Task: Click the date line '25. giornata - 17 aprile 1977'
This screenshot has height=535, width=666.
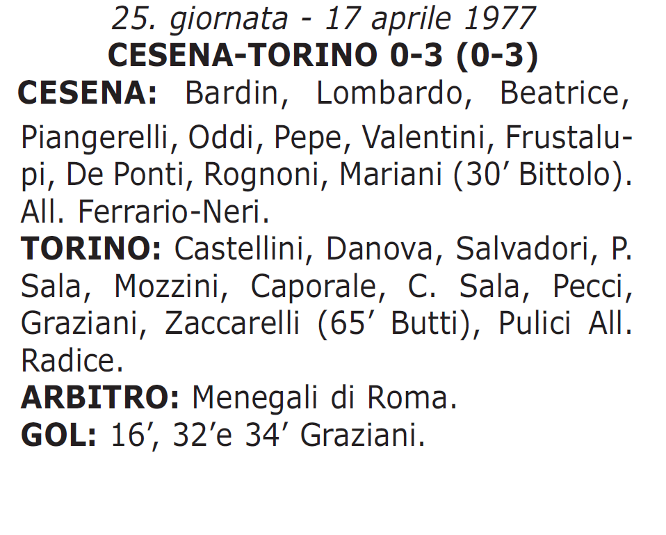Action: coord(323,19)
